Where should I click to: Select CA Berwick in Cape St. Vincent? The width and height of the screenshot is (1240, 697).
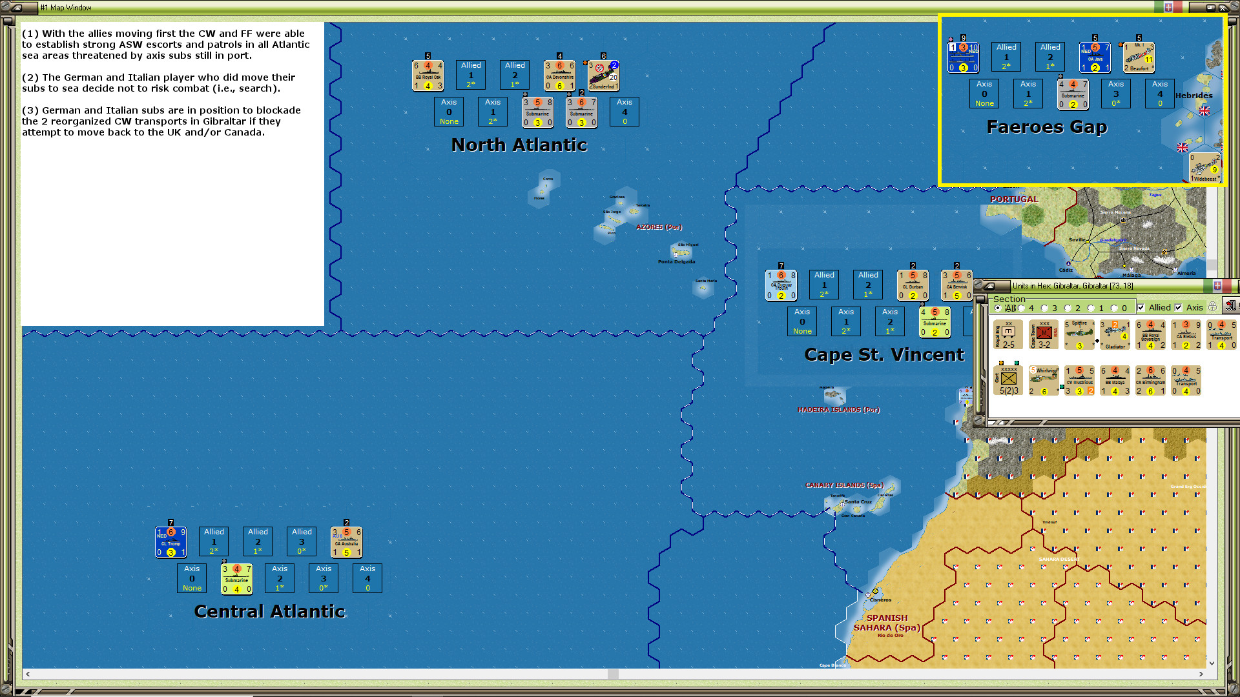[x=956, y=285]
